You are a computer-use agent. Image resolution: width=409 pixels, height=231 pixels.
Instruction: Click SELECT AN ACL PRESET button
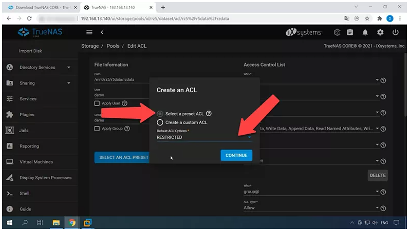[x=122, y=157]
